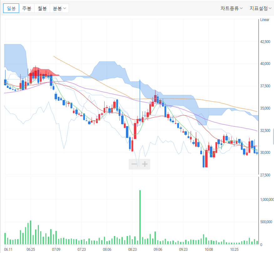Screen dimensions: 274x253
Task: Click the 10.25 date label
Action: click(x=234, y=249)
